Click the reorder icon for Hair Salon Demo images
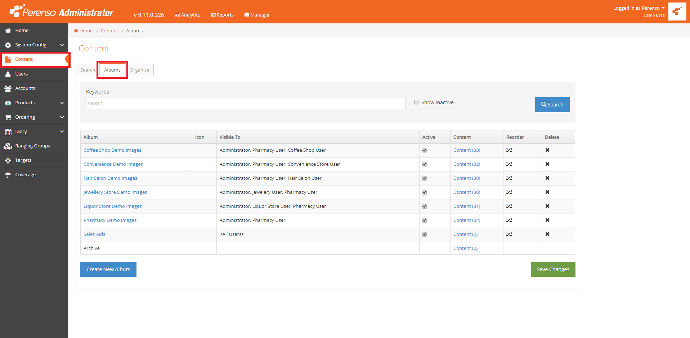The height and width of the screenshot is (338, 690). [x=509, y=178]
